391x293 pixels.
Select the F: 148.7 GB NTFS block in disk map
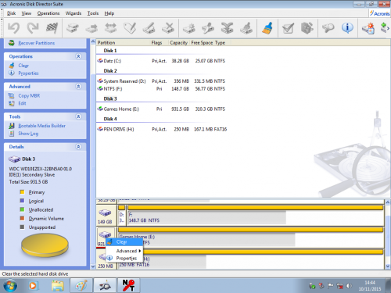255,216
